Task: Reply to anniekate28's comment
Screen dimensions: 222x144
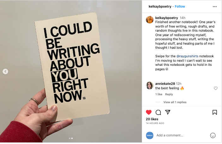Action: tap(169, 94)
